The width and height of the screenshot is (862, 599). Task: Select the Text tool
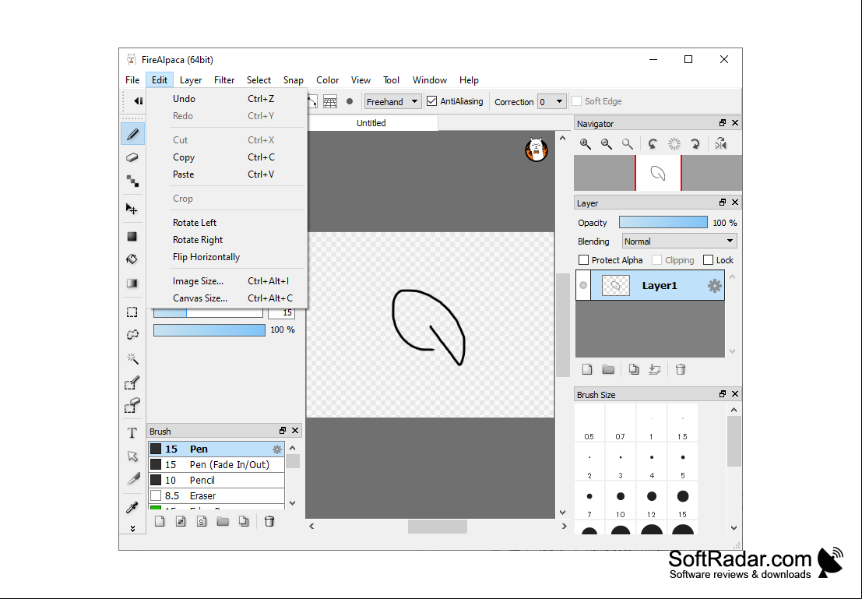tap(132, 433)
